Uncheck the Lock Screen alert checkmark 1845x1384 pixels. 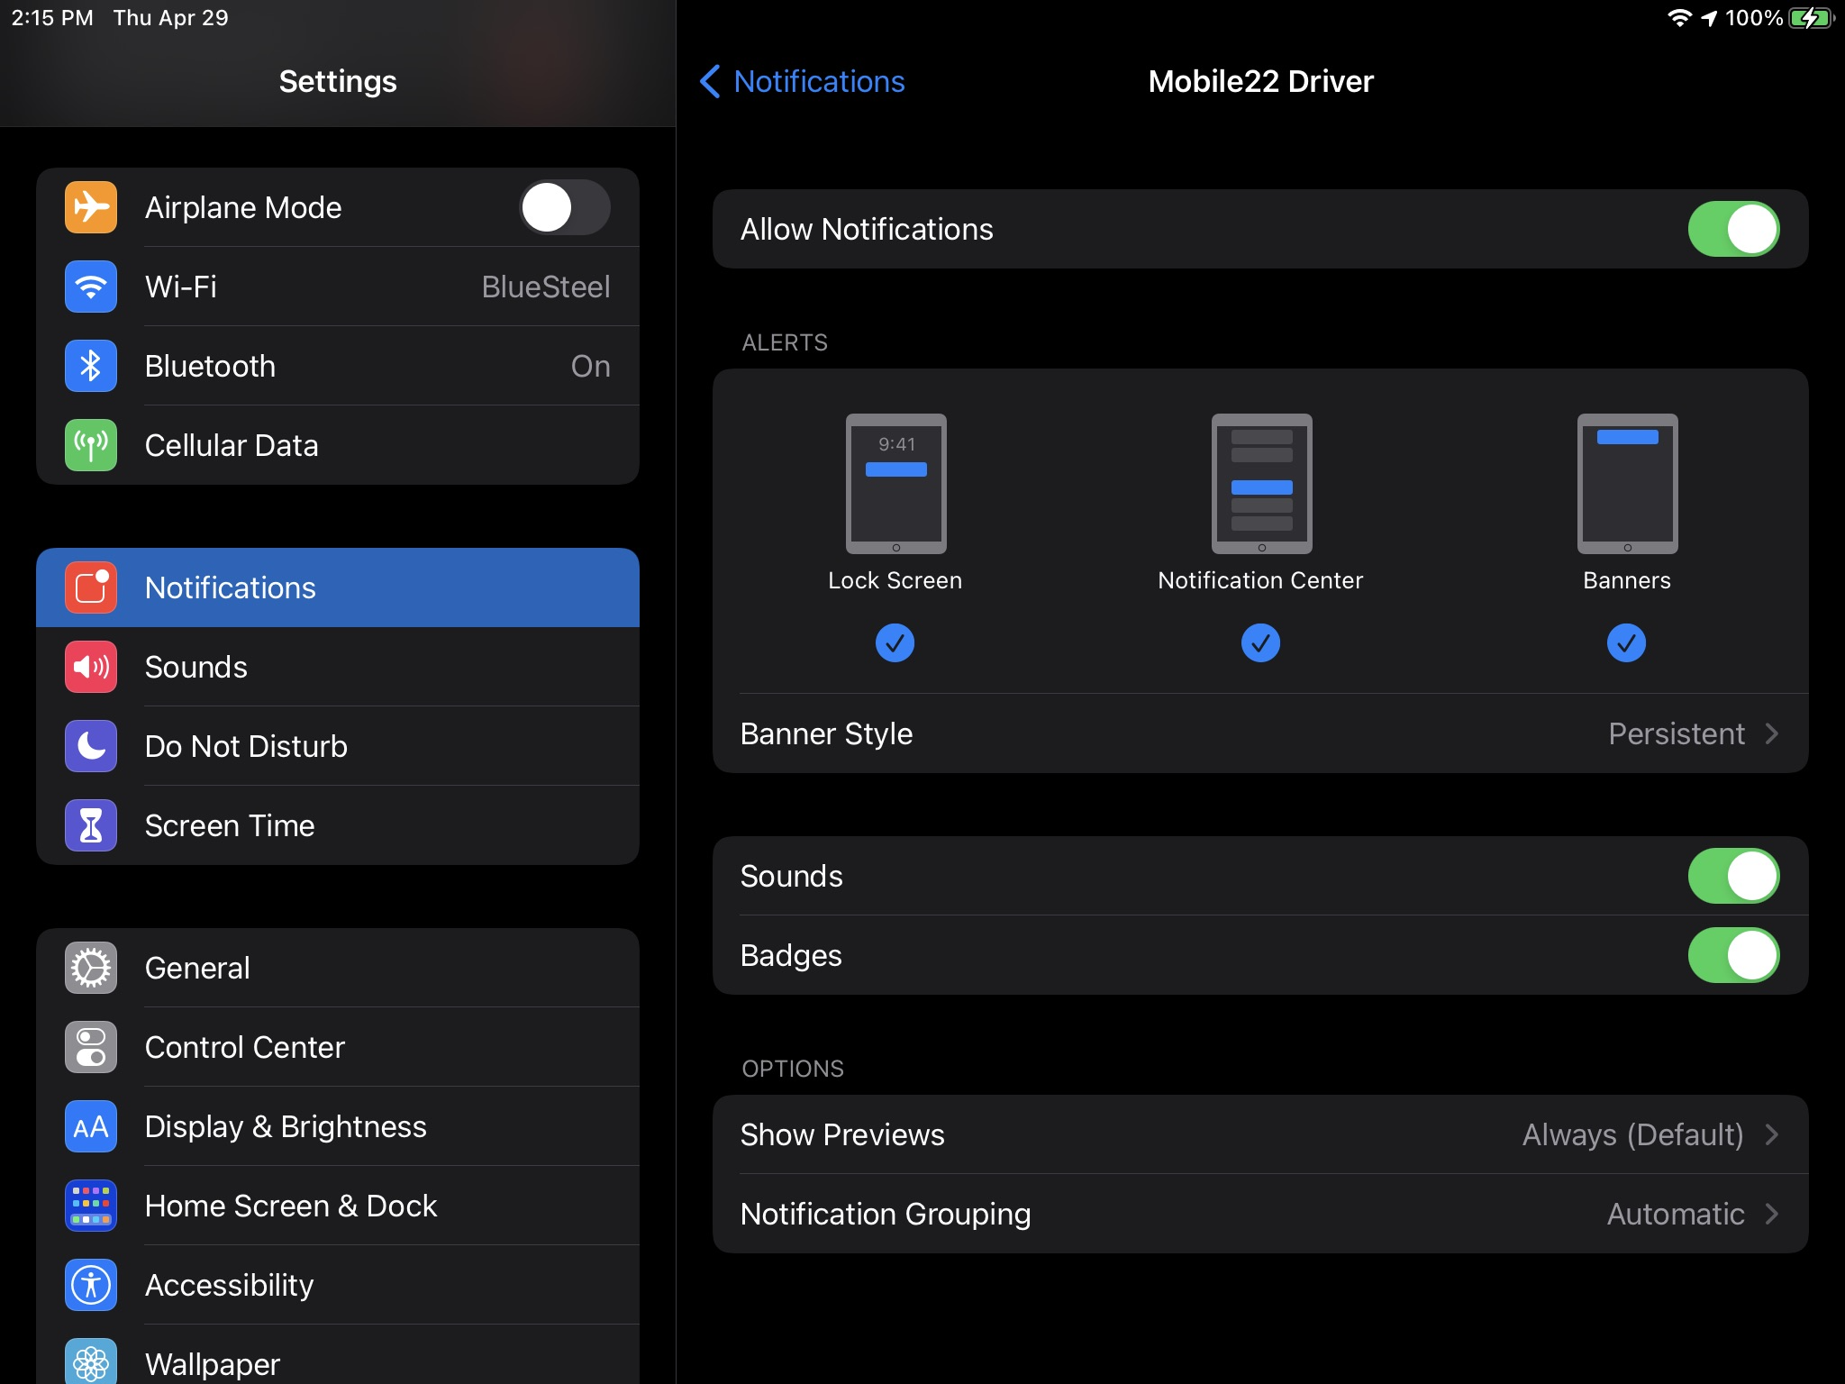895,643
